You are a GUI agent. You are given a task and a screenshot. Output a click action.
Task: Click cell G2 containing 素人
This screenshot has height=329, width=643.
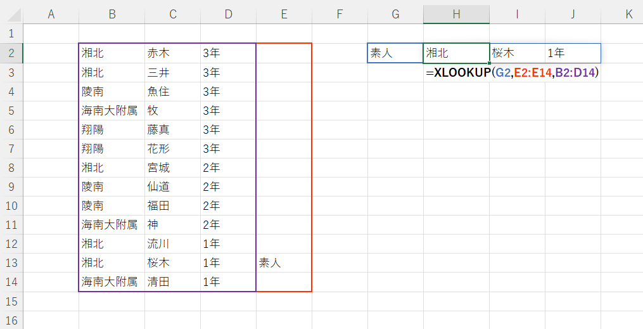click(x=395, y=53)
